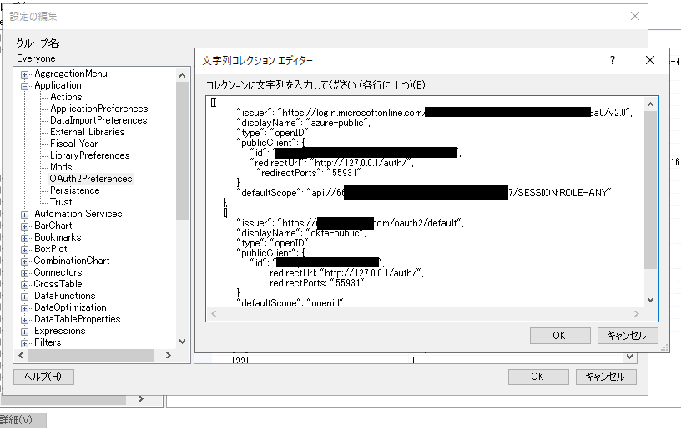
Task: Click OK in the 設定の編集 dialog
Action: click(x=538, y=377)
